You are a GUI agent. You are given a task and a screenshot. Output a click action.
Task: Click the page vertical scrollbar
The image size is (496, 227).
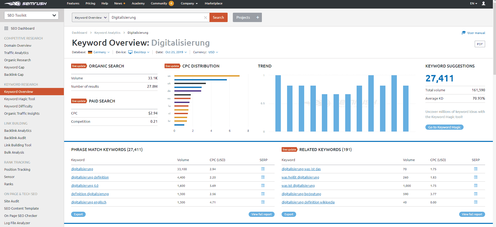[494, 39]
